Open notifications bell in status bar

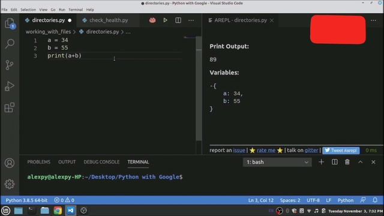(x=375, y=200)
